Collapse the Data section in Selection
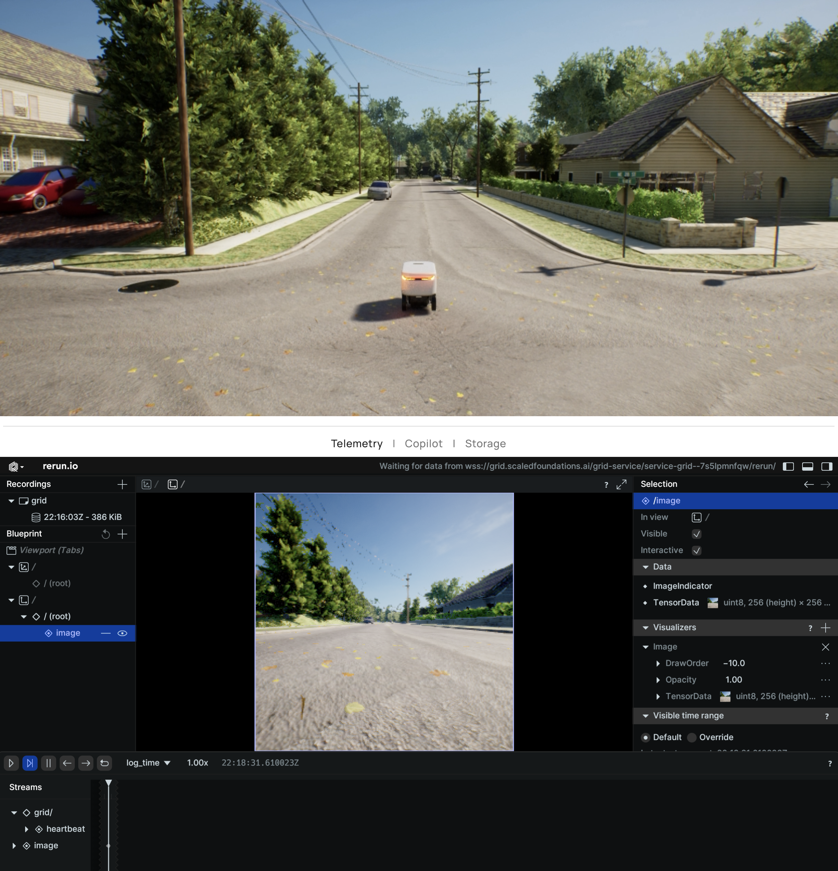838x871 pixels. 646,567
